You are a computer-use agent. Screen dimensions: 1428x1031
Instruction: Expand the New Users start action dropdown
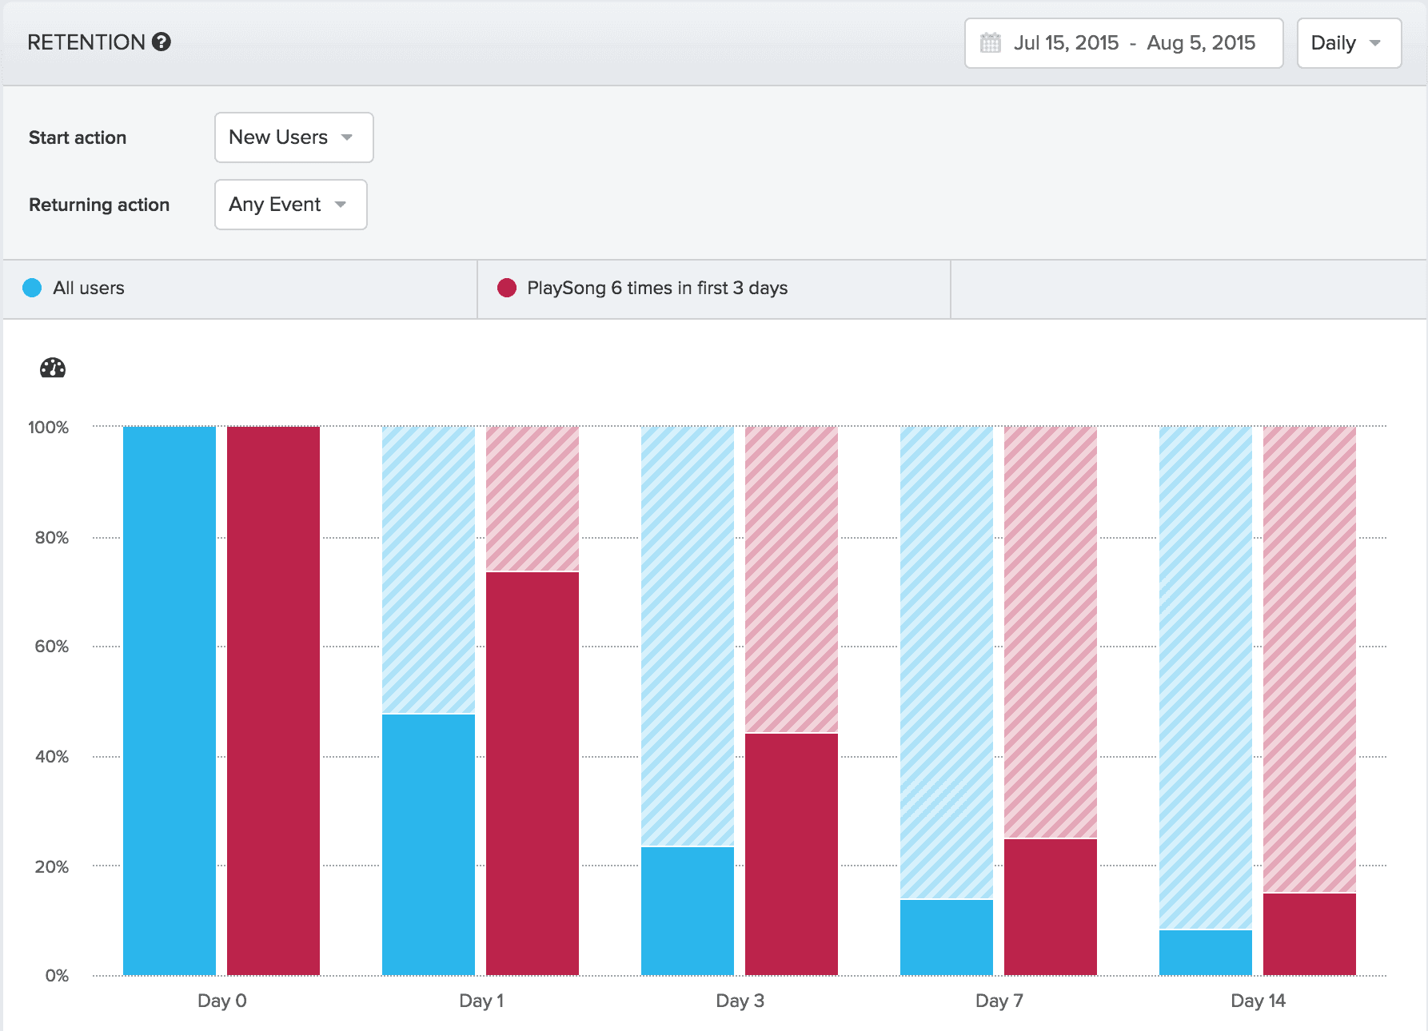click(x=293, y=137)
